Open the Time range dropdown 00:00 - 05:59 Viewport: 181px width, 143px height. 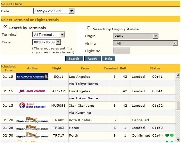pyautogui.click(x=46, y=42)
